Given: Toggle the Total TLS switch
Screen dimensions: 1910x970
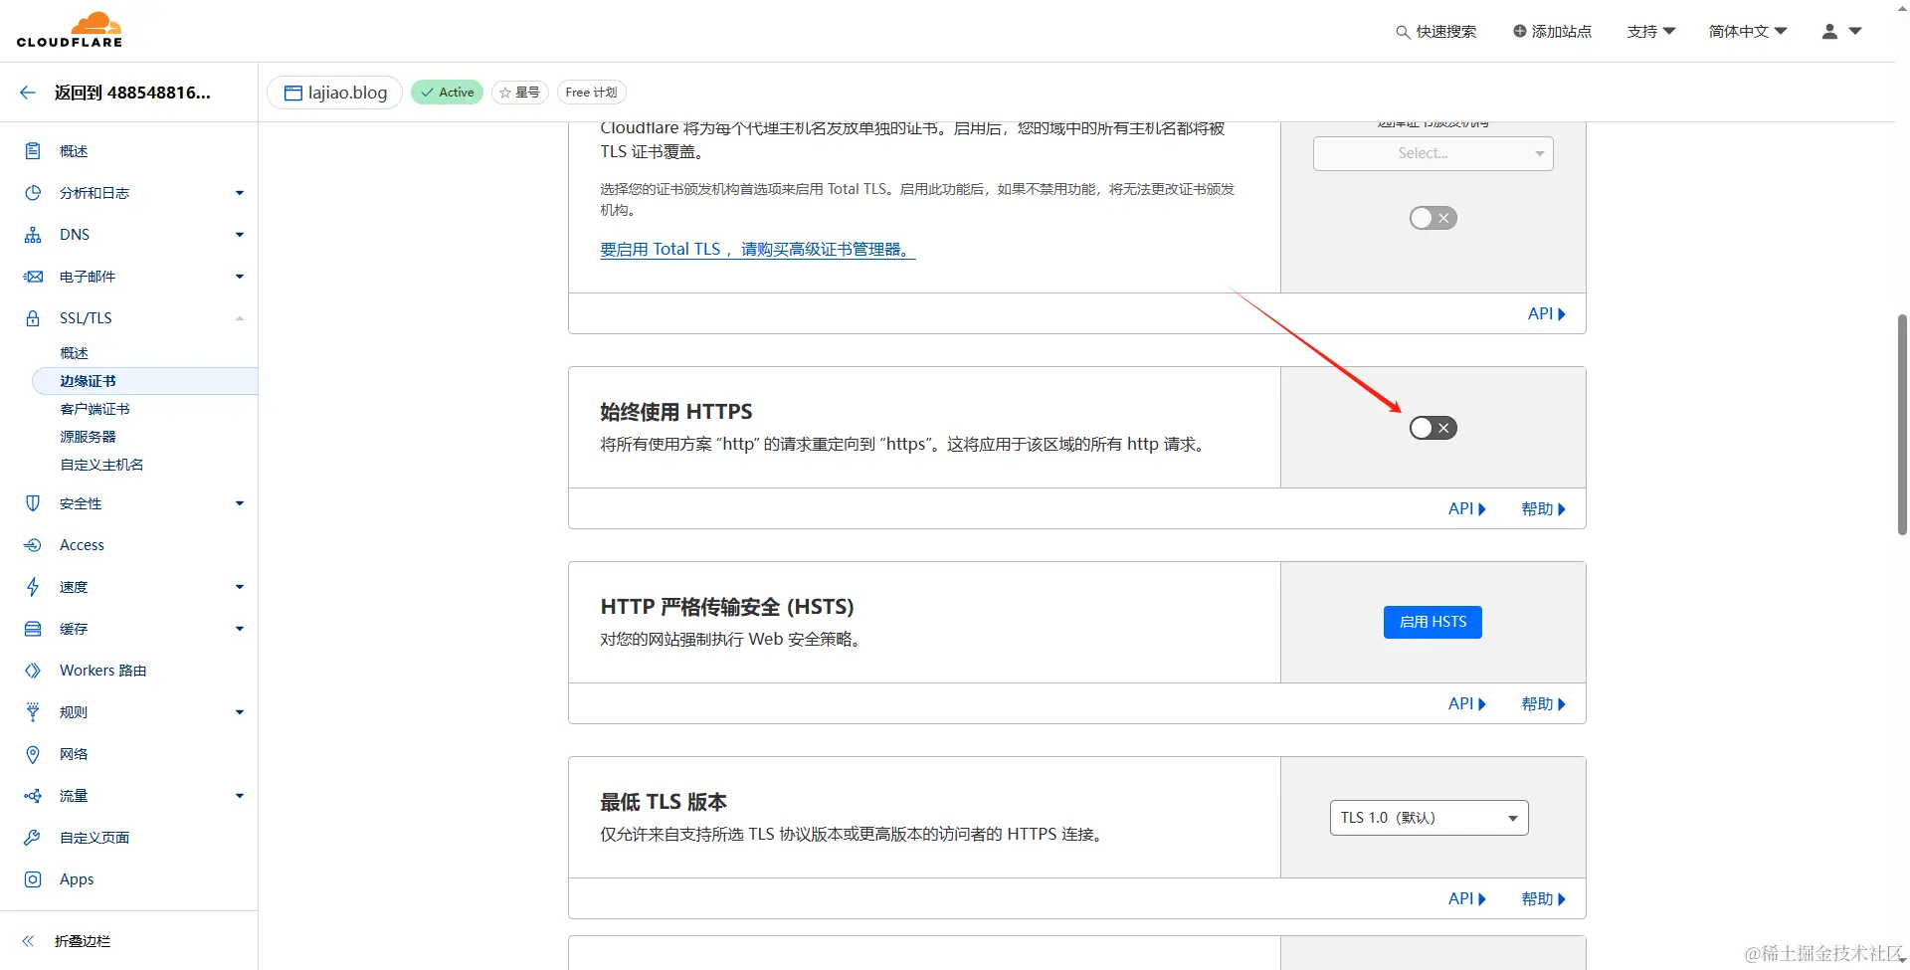Looking at the screenshot, I should click(x=1432, y=218).
